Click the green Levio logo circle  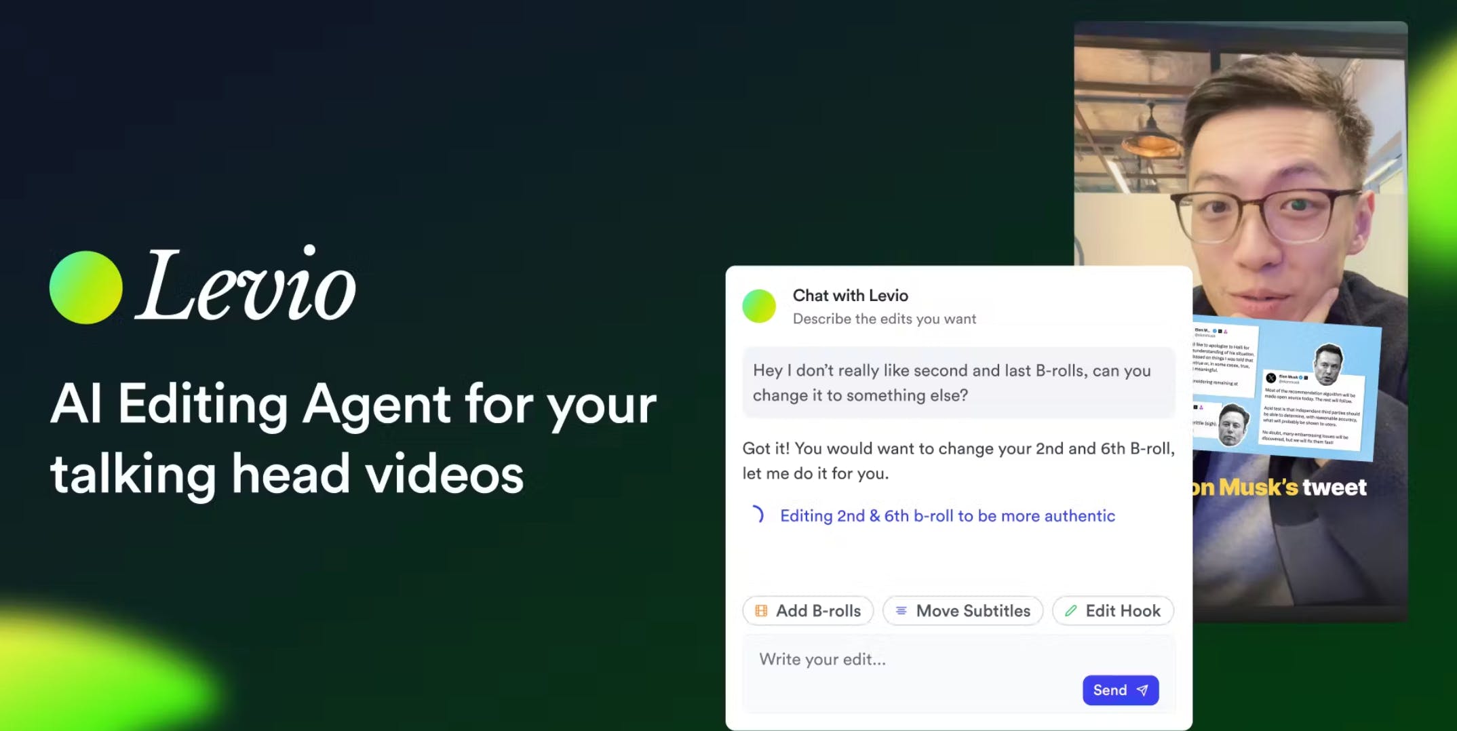pos(86,288)
